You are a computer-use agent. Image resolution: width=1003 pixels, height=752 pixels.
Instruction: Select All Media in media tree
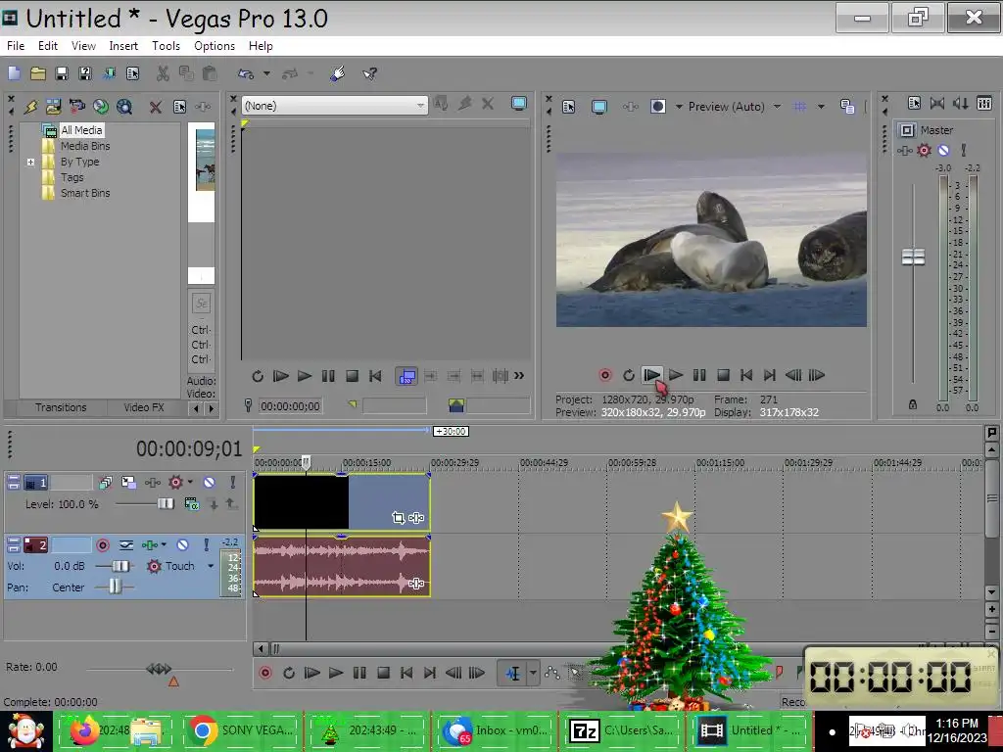click(81, 130)
